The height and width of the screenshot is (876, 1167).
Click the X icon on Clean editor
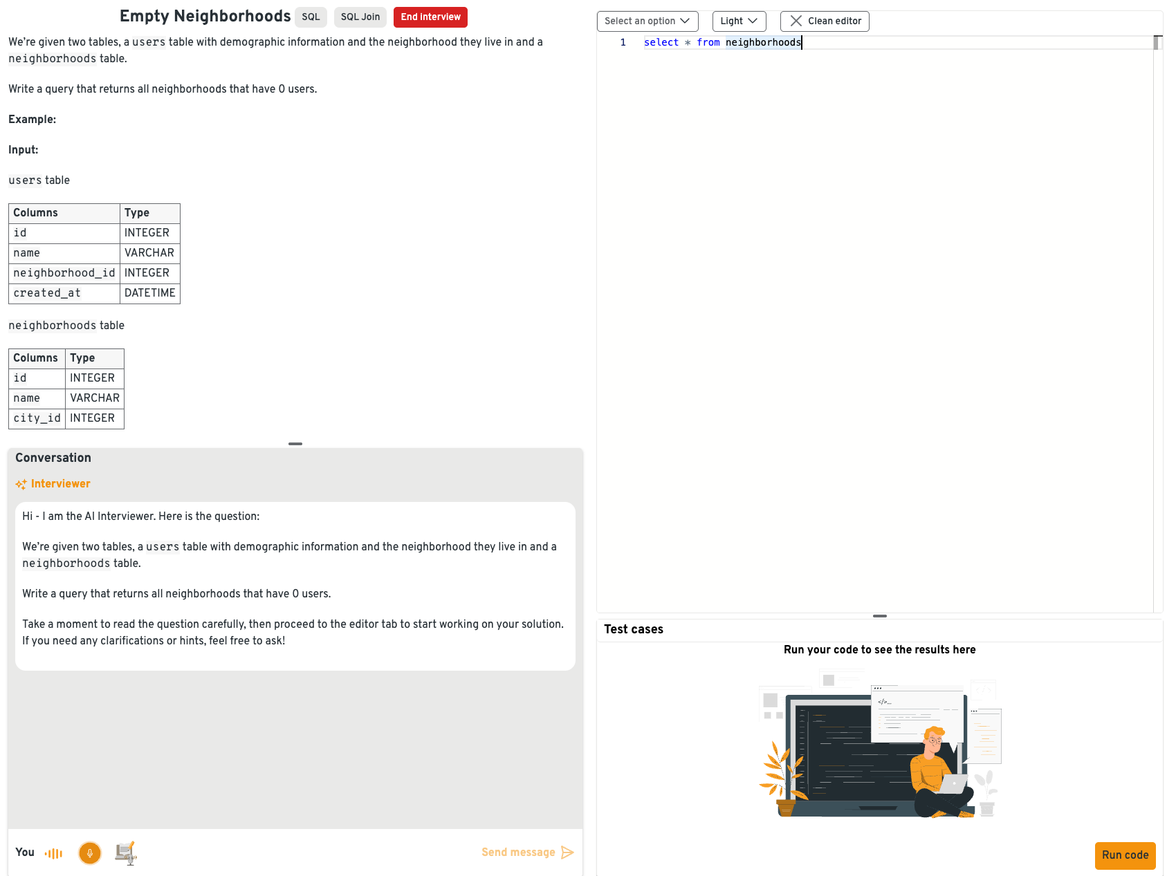tap(796, 21)
